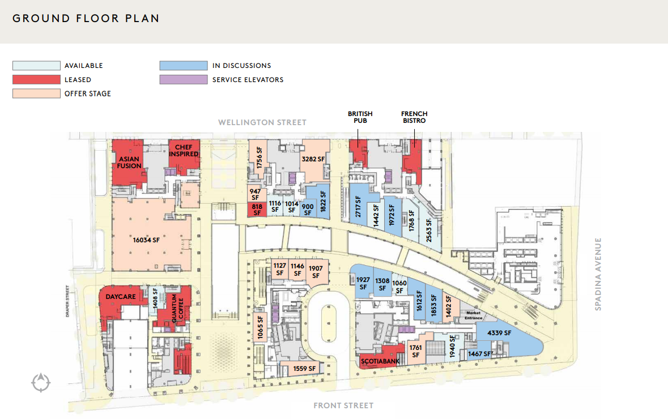The image size is (668, 419).
Task: Click the Available legend color swatch
Action: pyautogui.click(x=36, y=66)
